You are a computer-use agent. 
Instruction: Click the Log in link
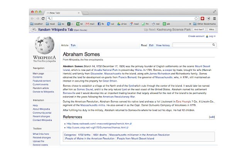[x=212, y=36]
